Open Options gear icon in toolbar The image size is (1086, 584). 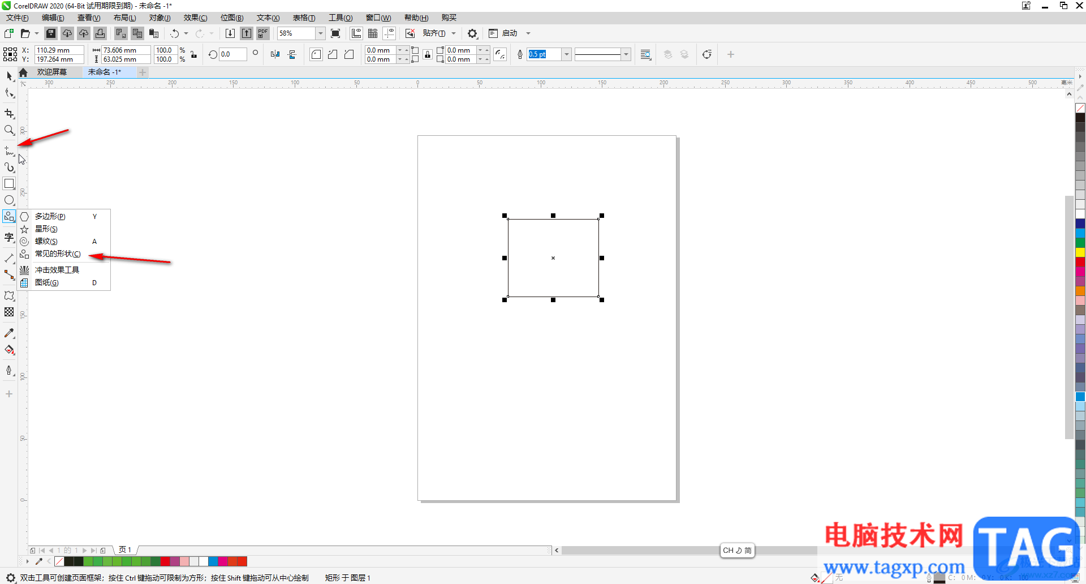473,33
